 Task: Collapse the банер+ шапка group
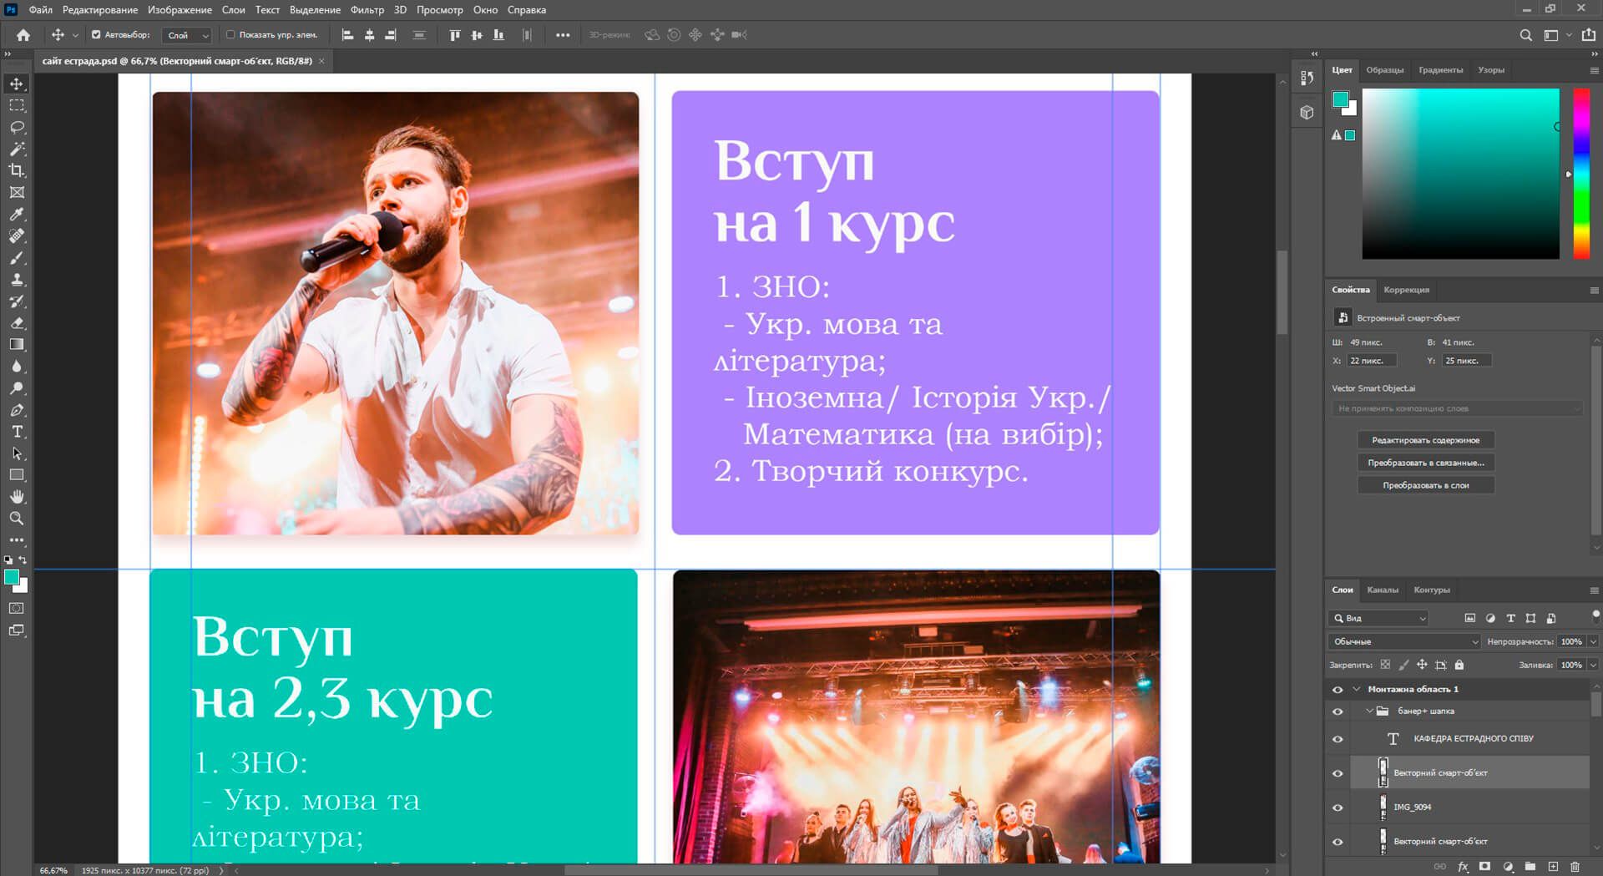point(1369,711)
